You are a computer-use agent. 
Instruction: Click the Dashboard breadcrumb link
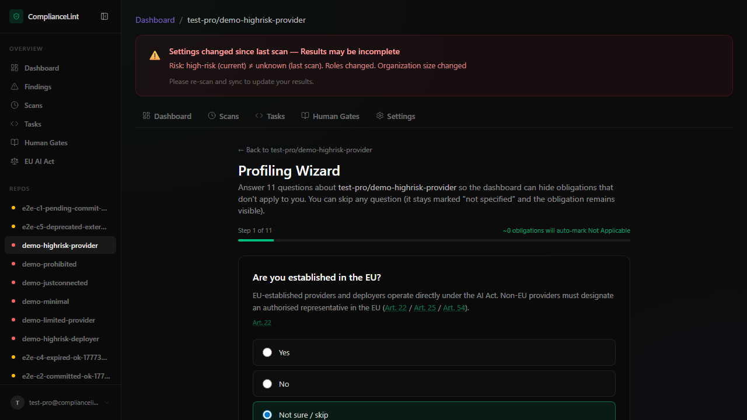click(x=155, y=20)
